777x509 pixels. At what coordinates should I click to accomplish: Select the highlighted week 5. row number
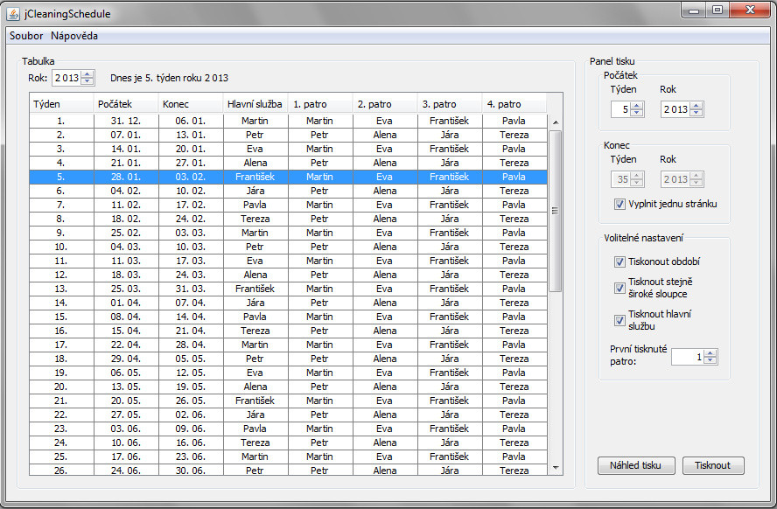[61, 177]
